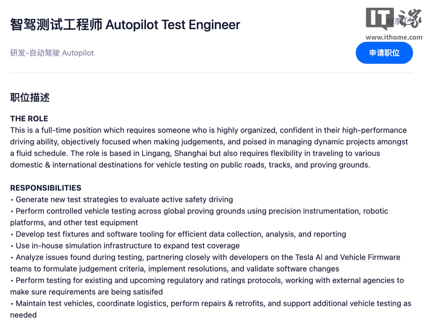Click the "Perform testing for existing" regulatory bullet
Image resolution: width=429 pixels, height=324 pixels.
pyautogui.click(x=209, y=281)
